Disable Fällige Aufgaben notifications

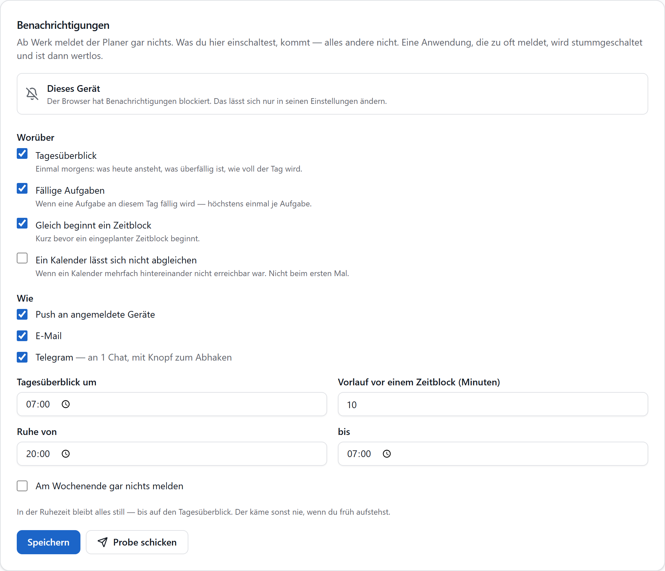click(x=22, y=189)
